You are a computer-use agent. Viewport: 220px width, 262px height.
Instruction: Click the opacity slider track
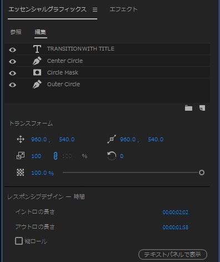click(131, 172)
